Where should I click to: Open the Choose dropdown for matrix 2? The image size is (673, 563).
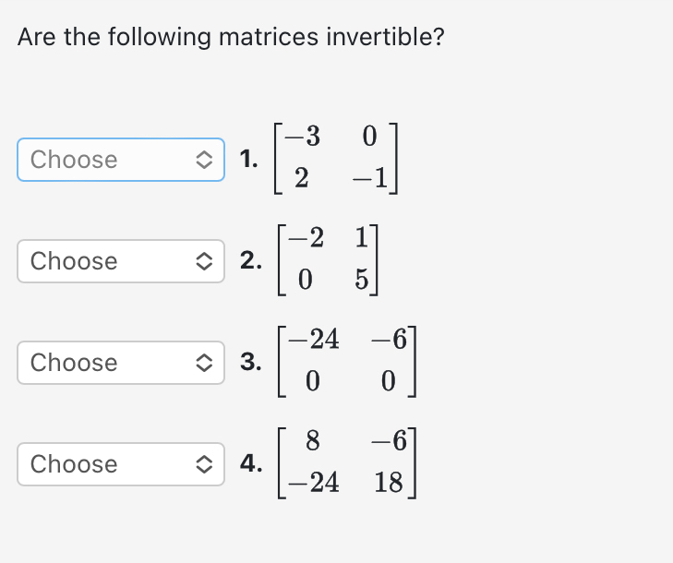coord(121,261)
